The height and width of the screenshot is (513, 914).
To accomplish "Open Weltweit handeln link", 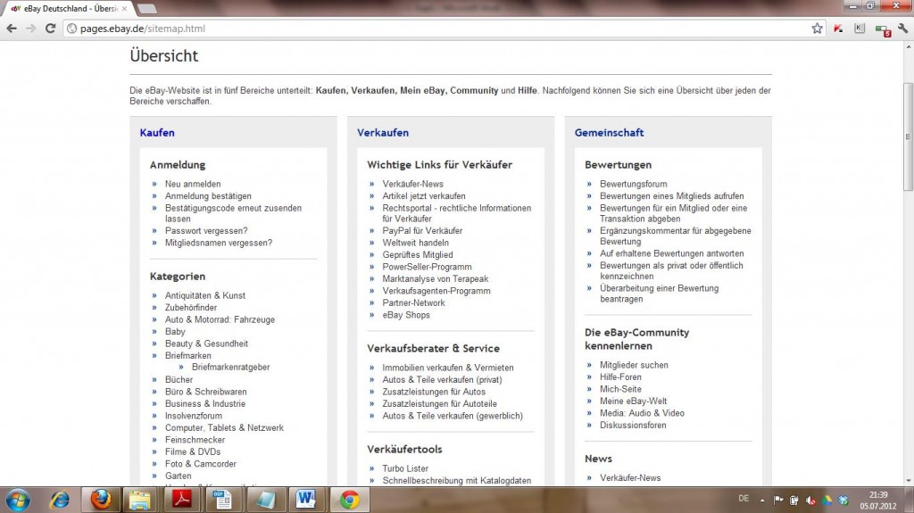I will click(416, 243).
